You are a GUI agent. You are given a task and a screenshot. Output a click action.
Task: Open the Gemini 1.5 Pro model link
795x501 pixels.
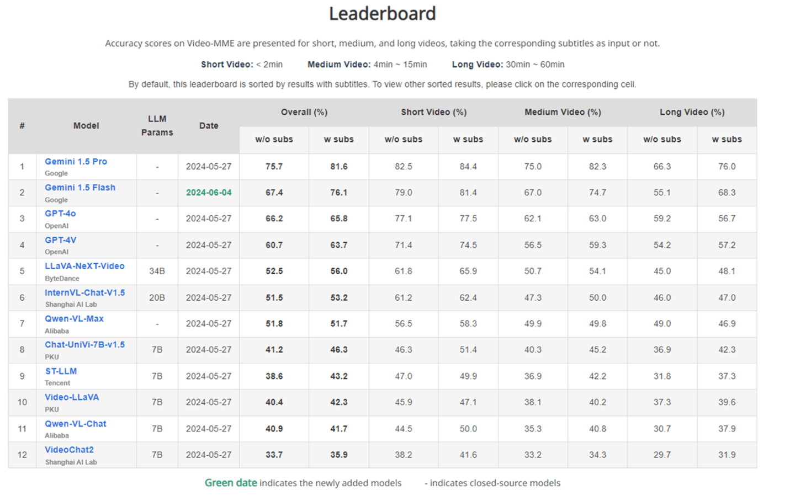76,162
